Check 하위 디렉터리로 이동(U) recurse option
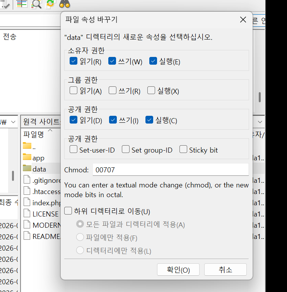This screenshot has height=292, width=287. (68, 211)
